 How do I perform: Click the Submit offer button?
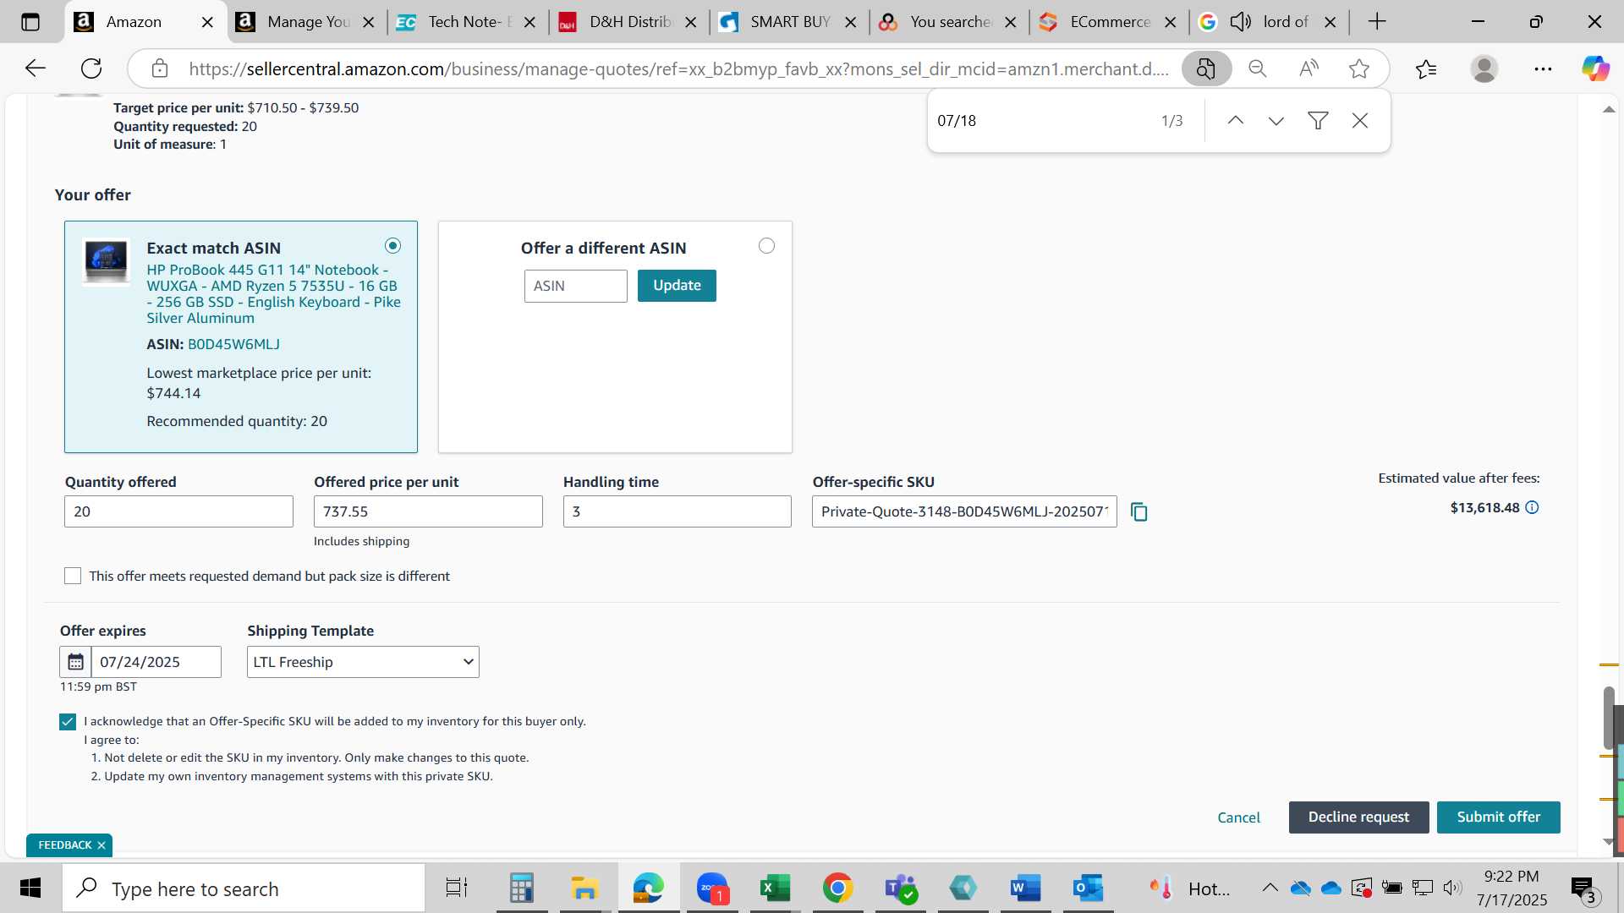(1498, 817)
